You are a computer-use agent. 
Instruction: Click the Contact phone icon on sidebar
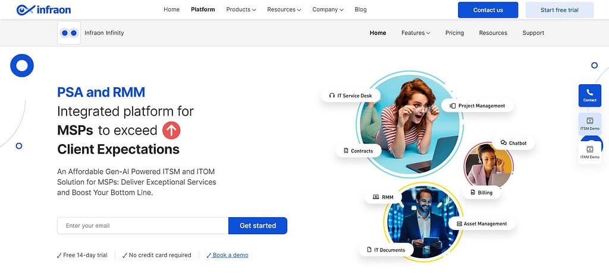click(x=589, y=95)
